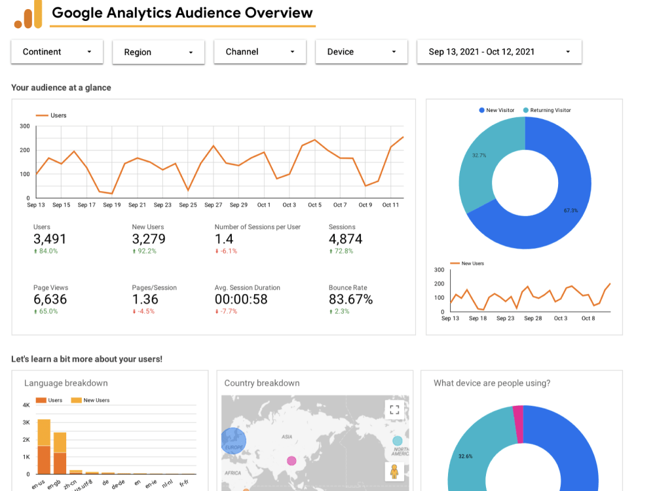
Task: Click the en-us bar in Language breakdown
Action: 44,446
